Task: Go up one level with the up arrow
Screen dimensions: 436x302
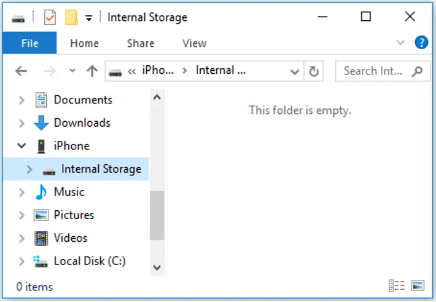Action: pos(92,71)
